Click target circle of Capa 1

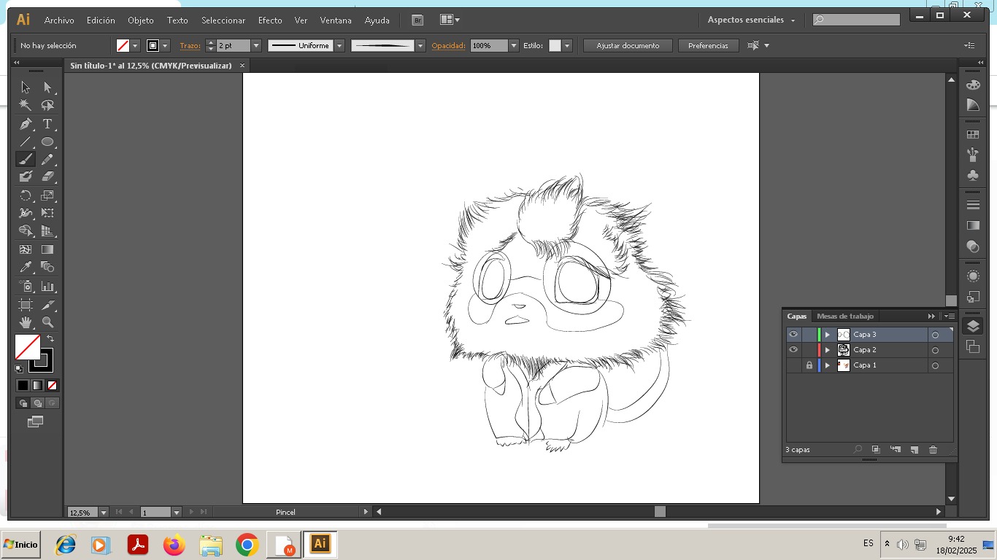935,365
